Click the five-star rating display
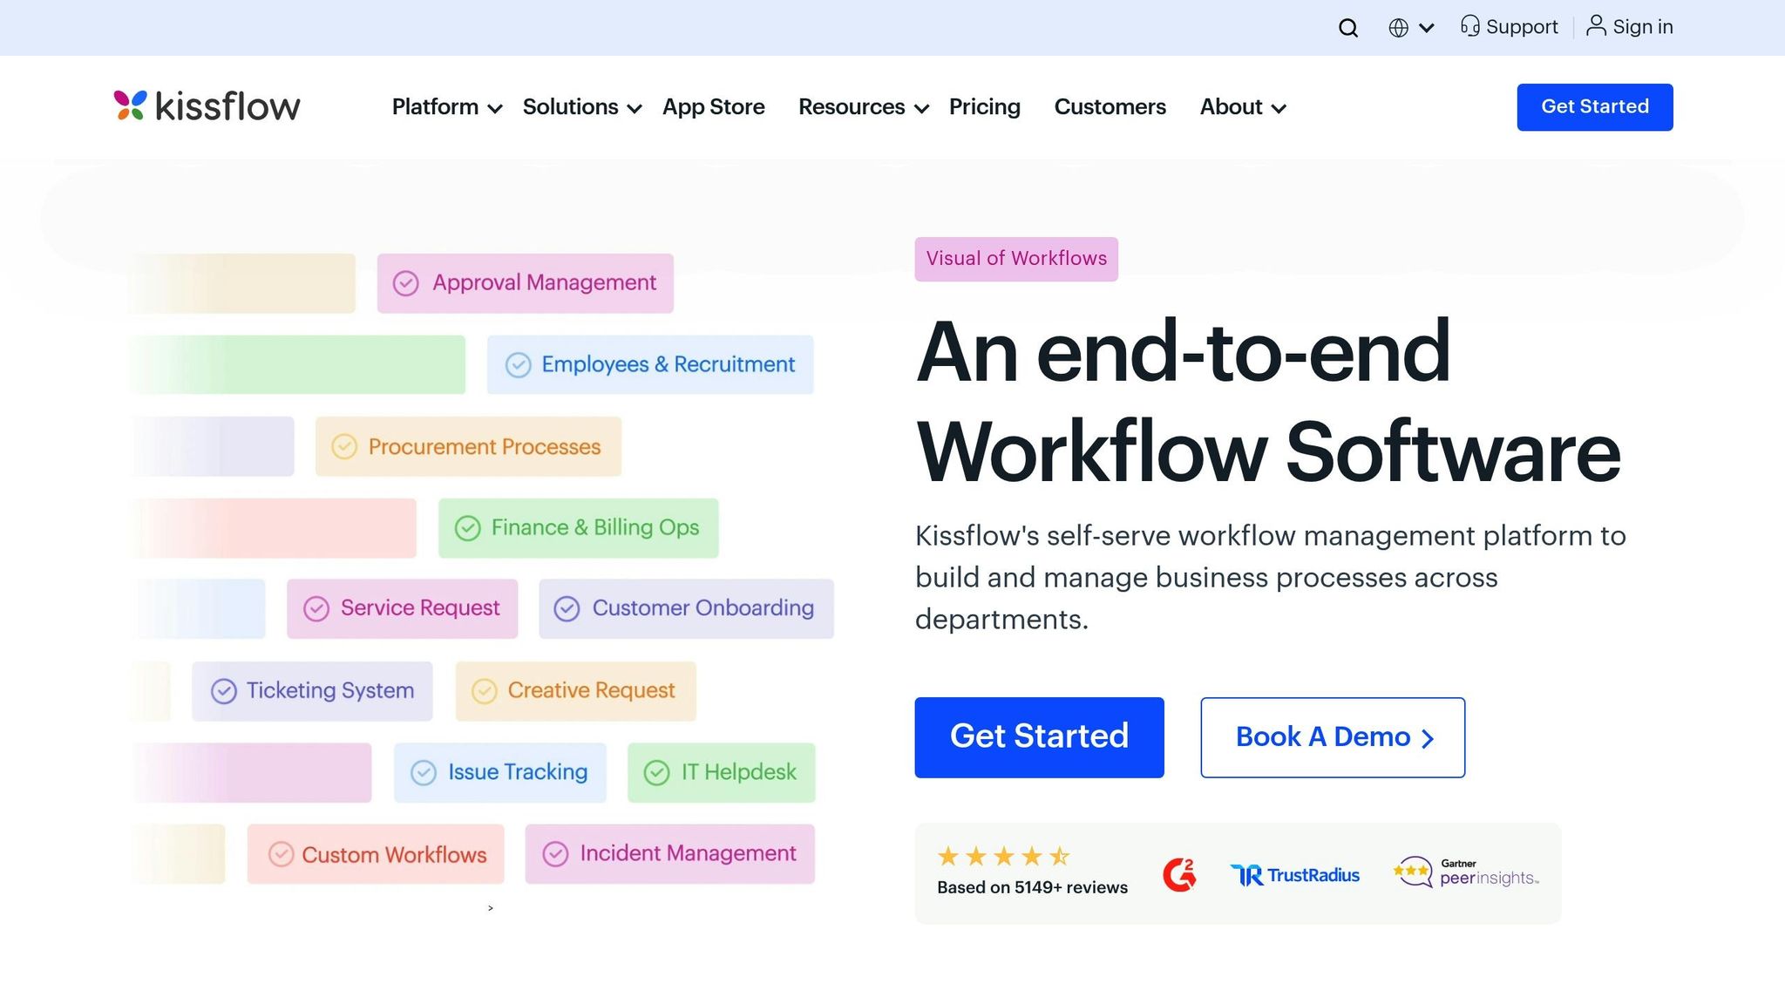This screenshot has height=1004, width=1785. (x=1003, y=857)
